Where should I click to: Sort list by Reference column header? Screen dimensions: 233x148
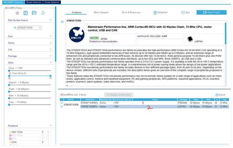tap(90, 99)
